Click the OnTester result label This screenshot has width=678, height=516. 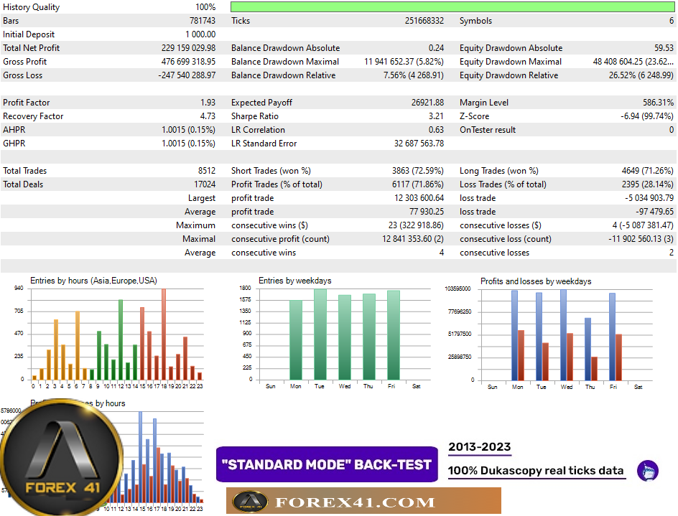point(488,130)
